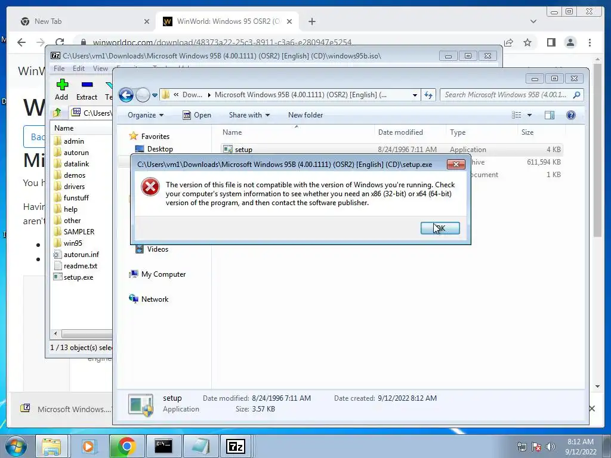Go up one folder level in 7-Zip

[57, 113]
